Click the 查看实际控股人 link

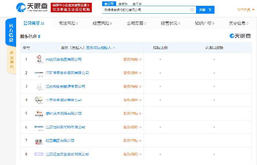pyautogui.click(x=100, y=48)
